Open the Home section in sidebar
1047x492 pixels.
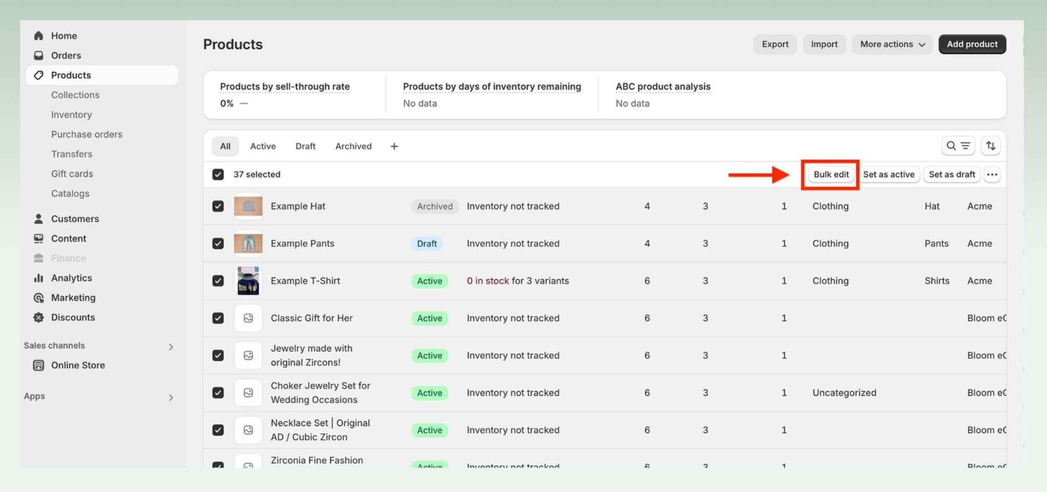pos(63,35)
